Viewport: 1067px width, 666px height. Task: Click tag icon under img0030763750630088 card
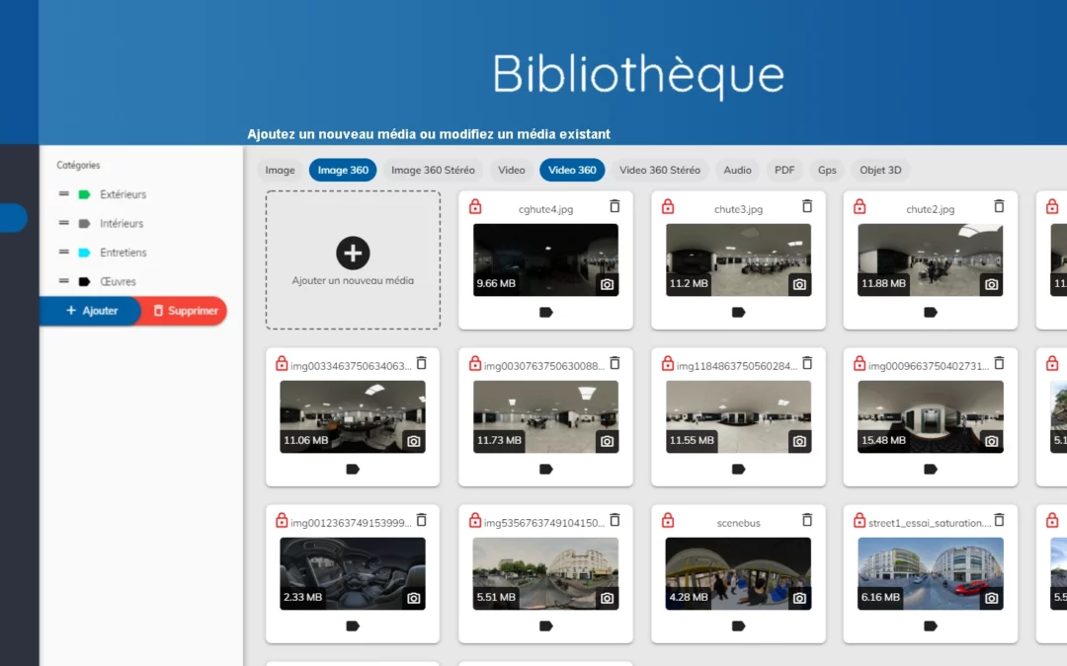(x=545, y=470)
